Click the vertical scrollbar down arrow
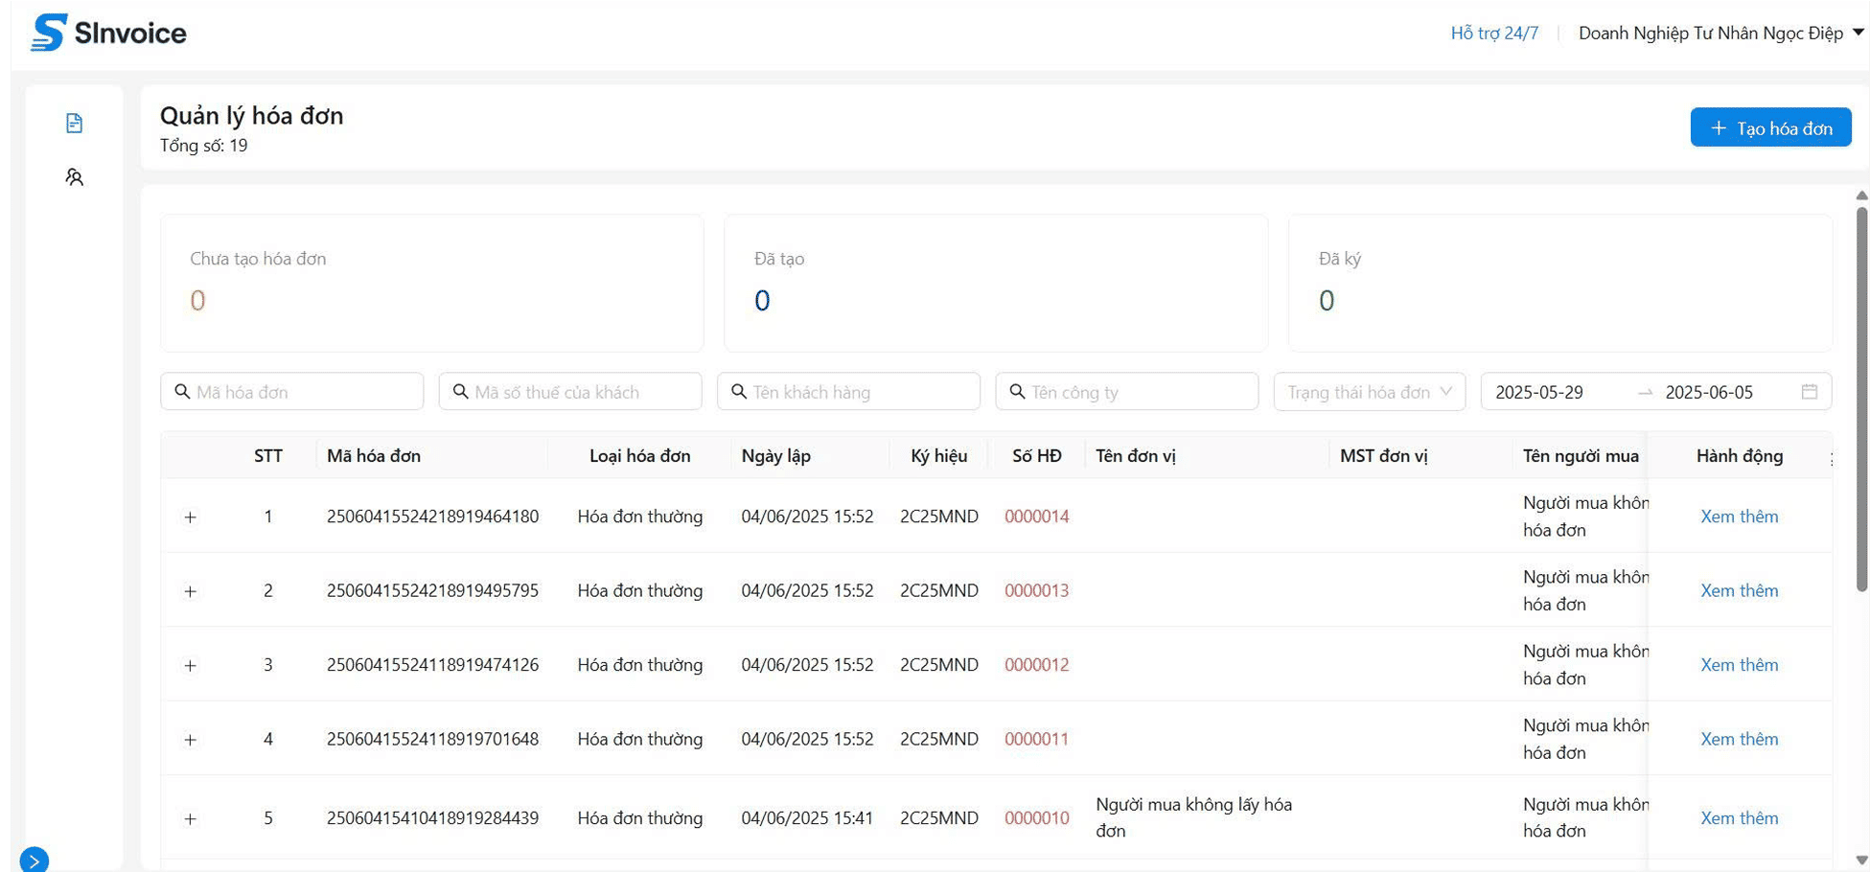The height and width of the screenshot is (872, 1870). point(1860,861)
